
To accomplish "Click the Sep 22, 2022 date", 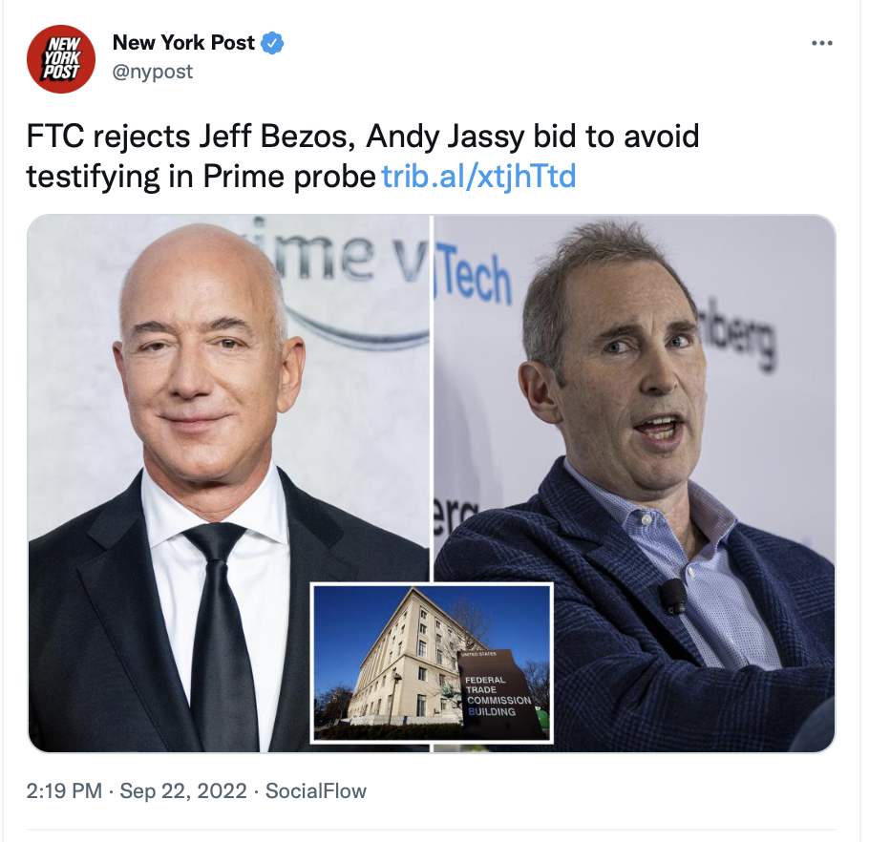I will 183,790.
